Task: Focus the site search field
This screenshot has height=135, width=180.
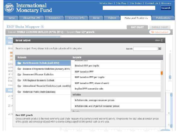Action: (x=129, y=8)
